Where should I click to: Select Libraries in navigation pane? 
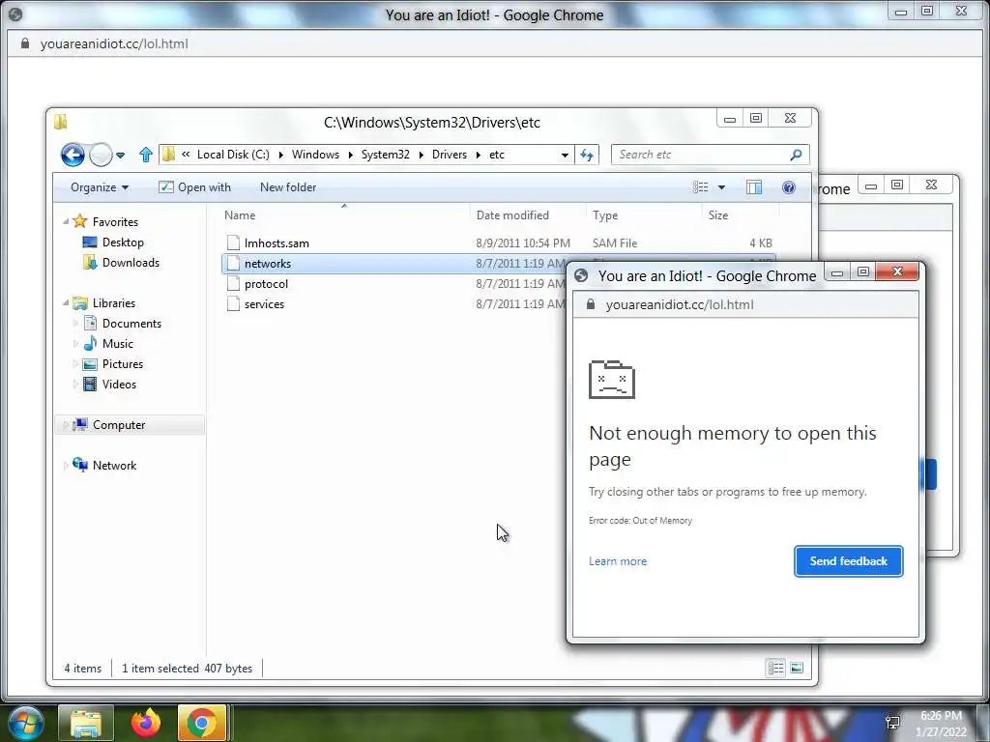[114, 302]
